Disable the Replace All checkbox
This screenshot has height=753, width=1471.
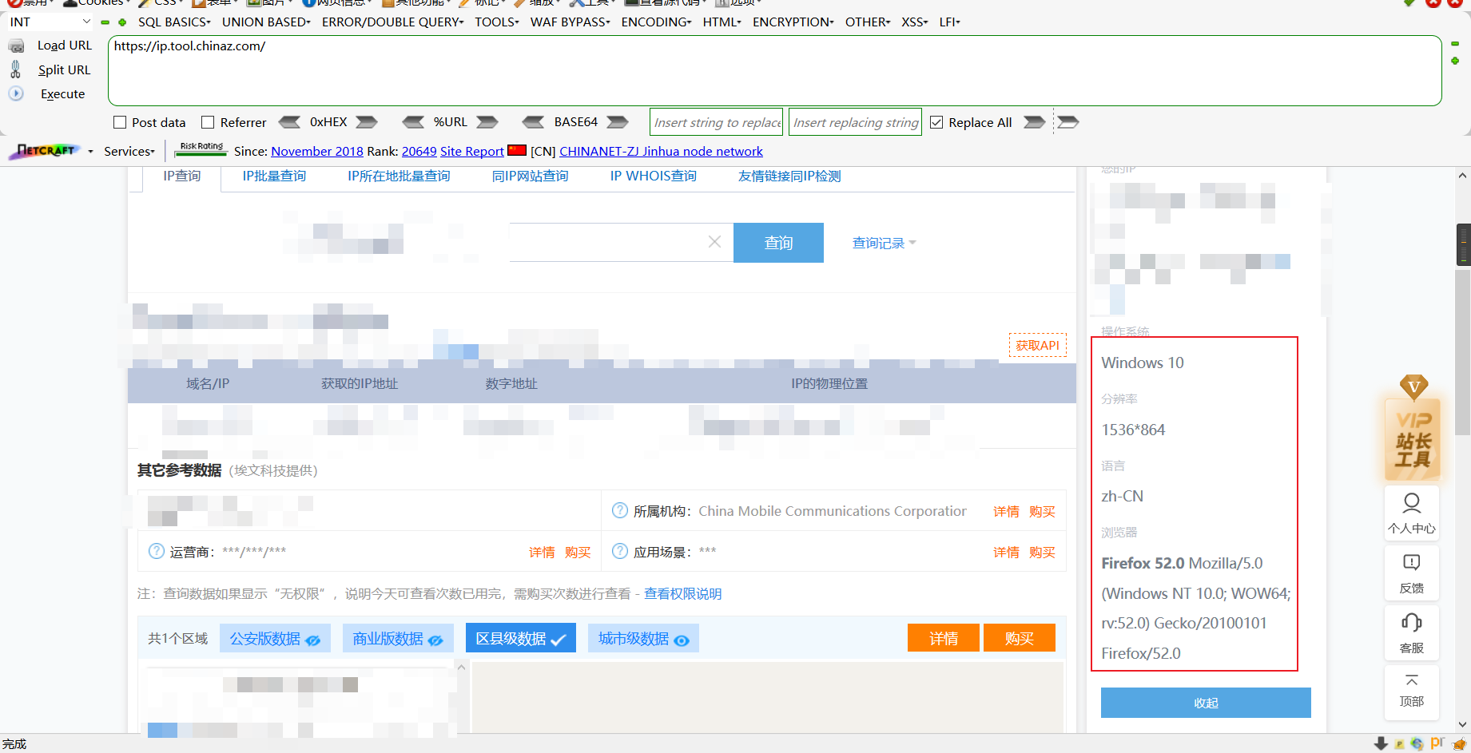[936, 121]
